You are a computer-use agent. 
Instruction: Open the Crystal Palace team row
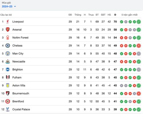(x=71, y=109)
